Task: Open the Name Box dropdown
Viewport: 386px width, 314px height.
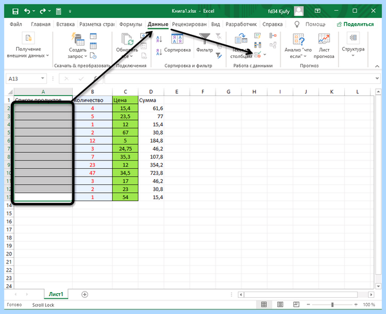Action: coord(42,79)
